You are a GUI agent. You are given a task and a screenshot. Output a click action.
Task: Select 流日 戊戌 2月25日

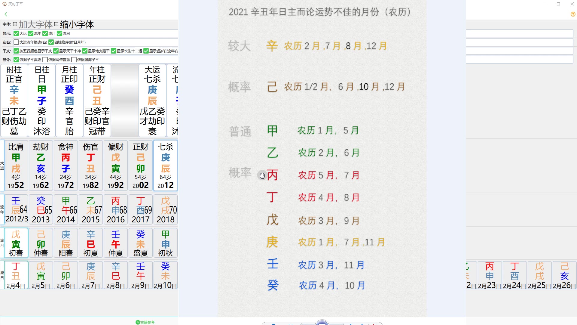pyautogui.click(x=539, y=275)
